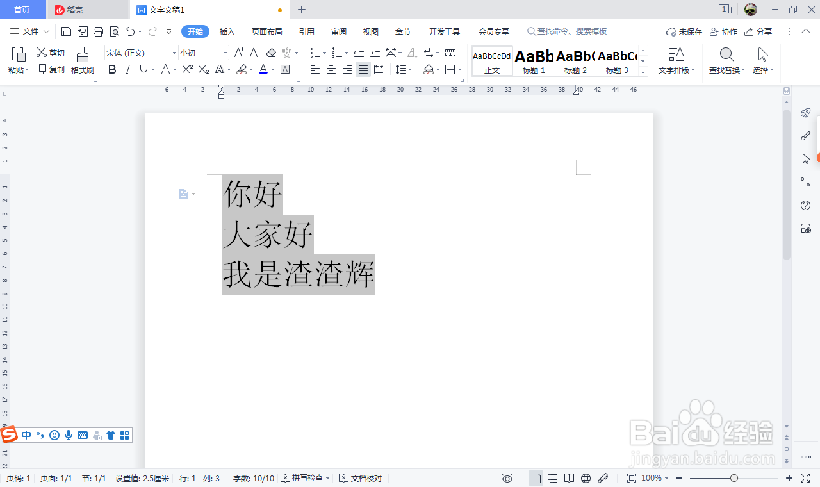
Task: Toggle italic formatting
Action: 127,69
